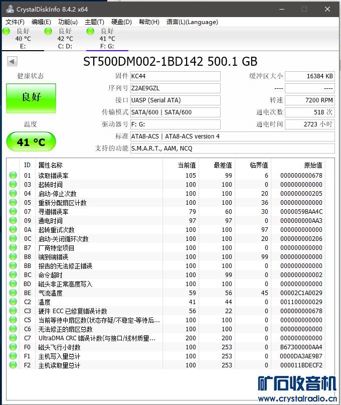Click status dot of row 0A 起转重试次数
Viewport: 341px width, 405px height.
click(x=13, y=230)
